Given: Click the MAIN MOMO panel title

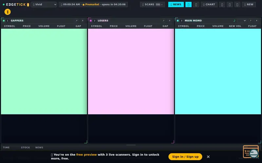Looking at the screenshot, I should point(193,21).
